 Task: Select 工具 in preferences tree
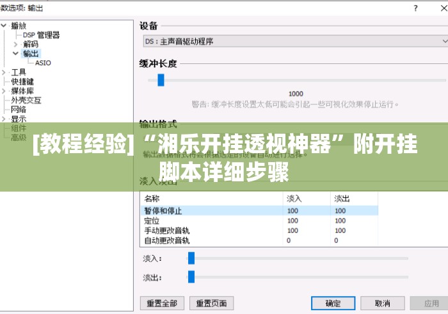(x=19, y=72)
